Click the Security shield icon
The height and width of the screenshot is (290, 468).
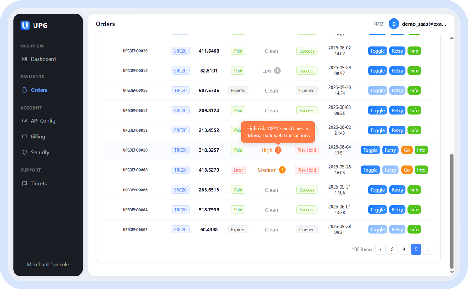(x=25, y=152)
